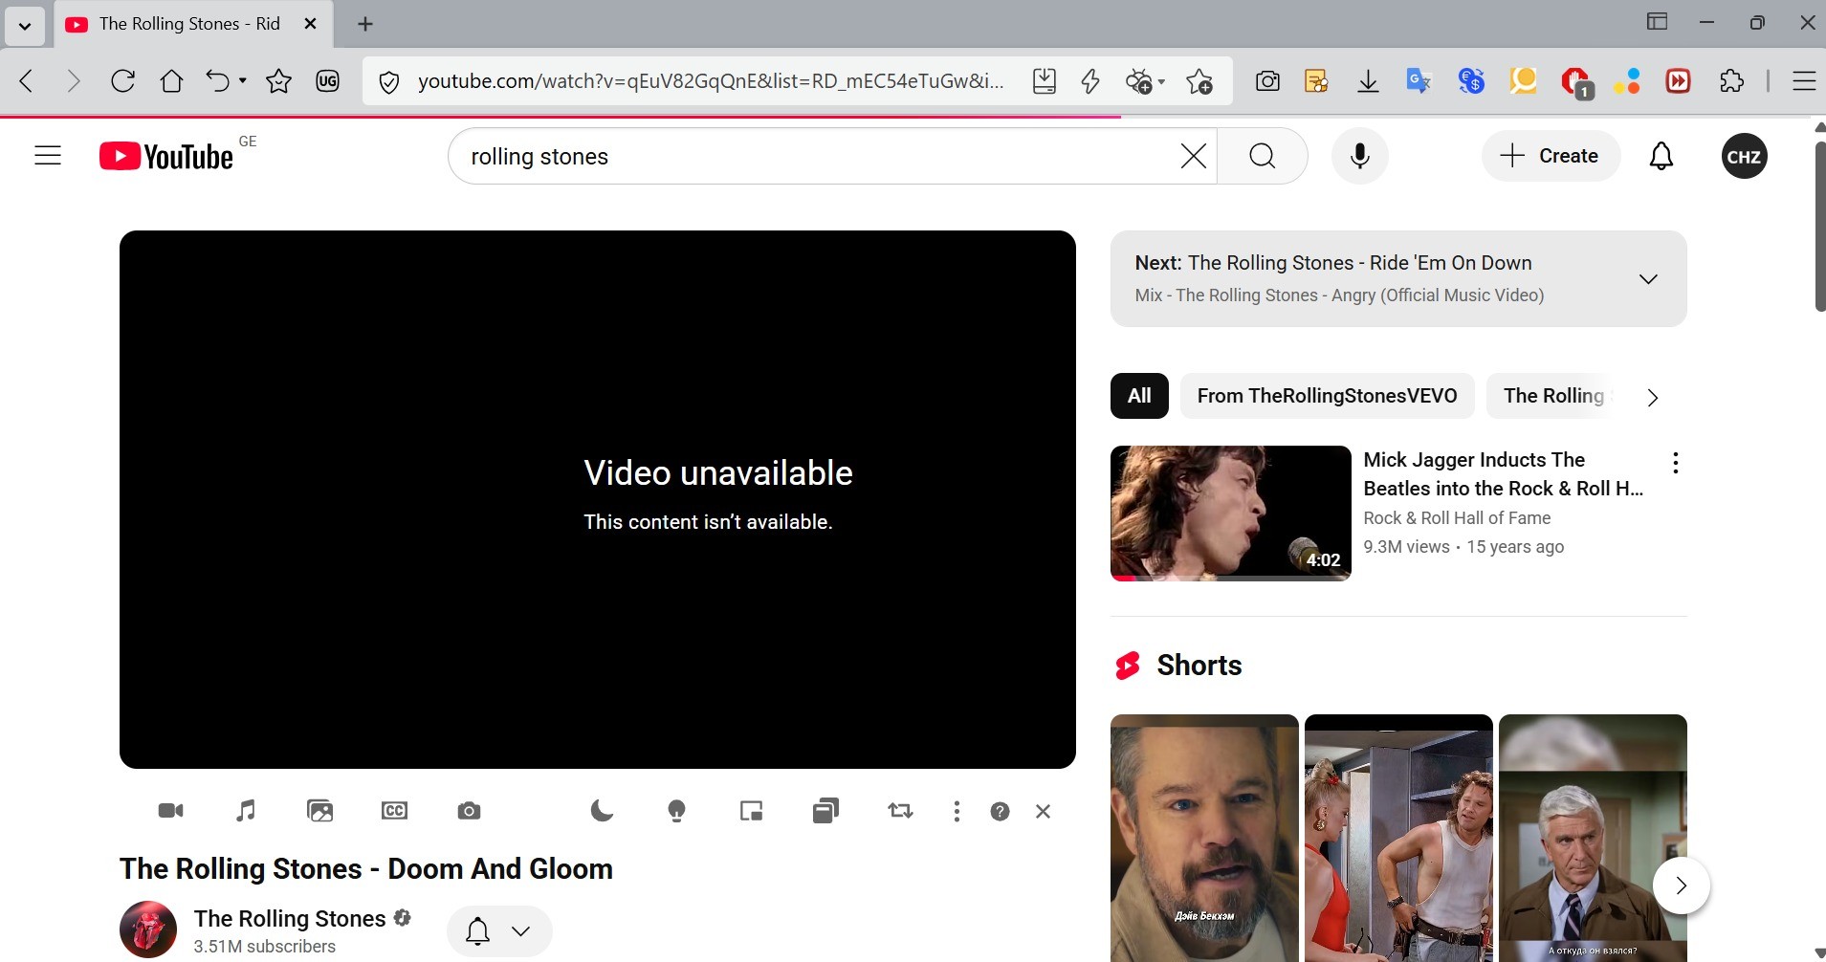Screen dimensions: 1826x962
Task: Click the closed captions CC icon below video
Action: pyautogui.click(x=394, y=811)
